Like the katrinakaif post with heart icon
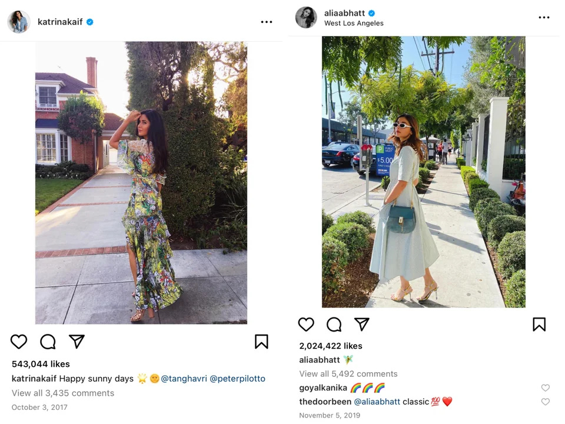 click(19, 342)
